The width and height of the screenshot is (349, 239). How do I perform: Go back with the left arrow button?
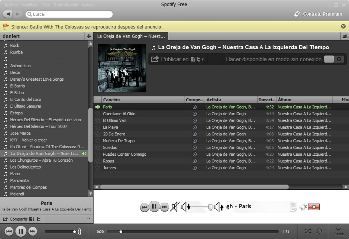8,14
